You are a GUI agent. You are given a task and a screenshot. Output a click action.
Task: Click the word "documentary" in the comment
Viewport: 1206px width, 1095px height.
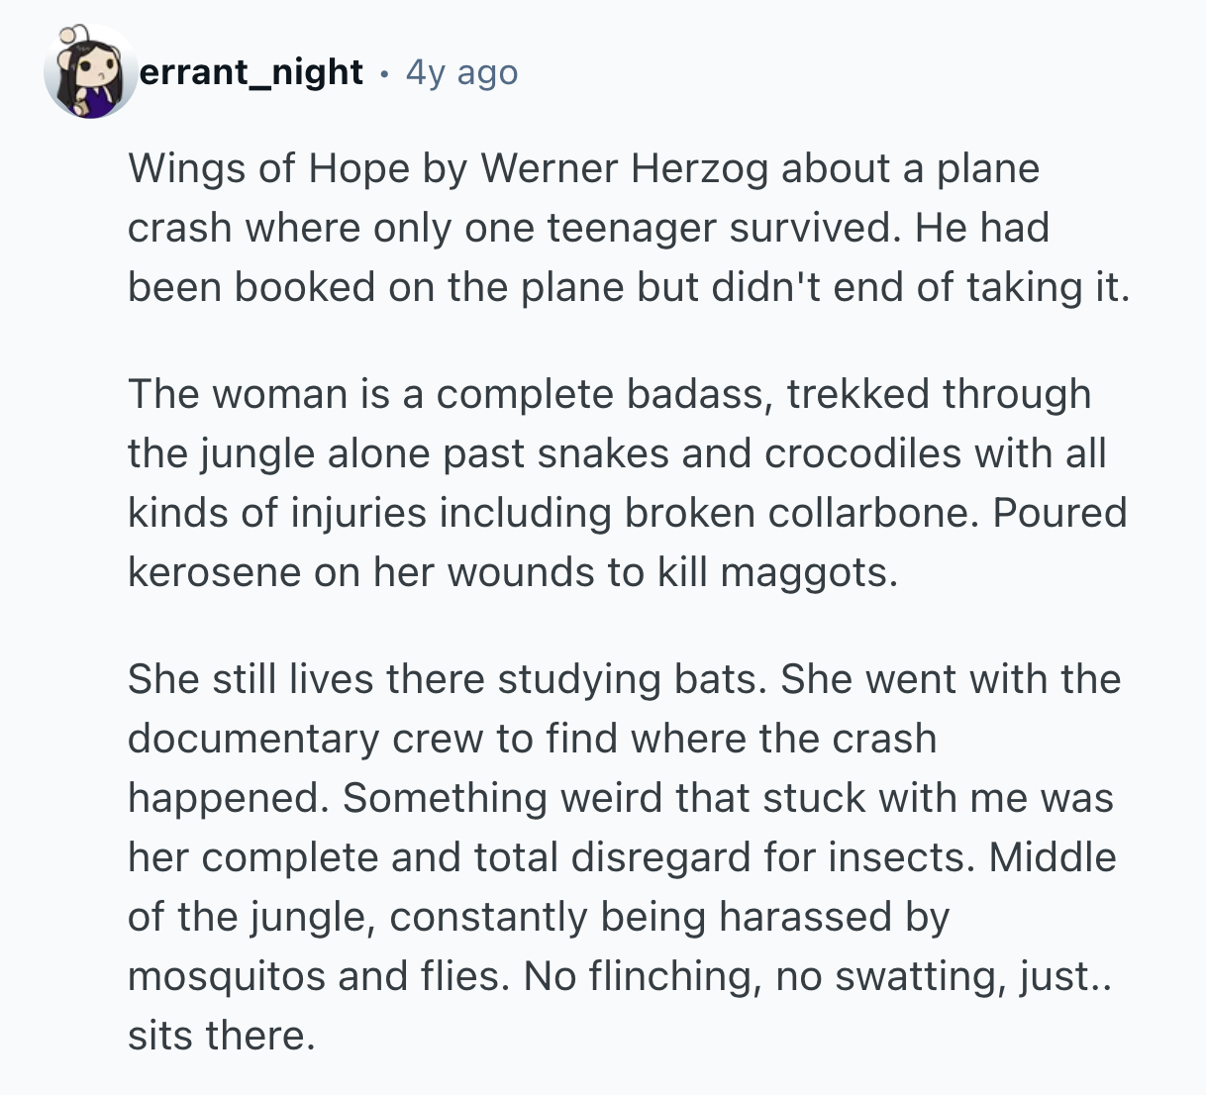coord(252,739)
